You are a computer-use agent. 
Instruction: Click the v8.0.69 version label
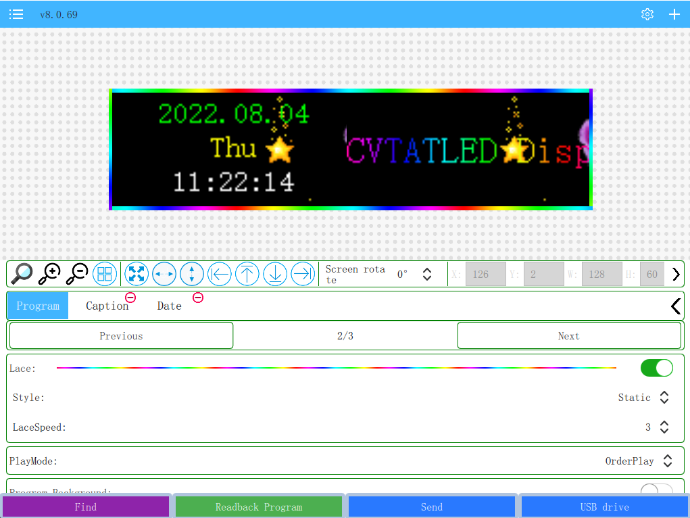[x=59, y=14]
